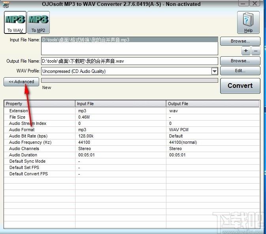Select the Audio Stream Index row

[132, 123]
